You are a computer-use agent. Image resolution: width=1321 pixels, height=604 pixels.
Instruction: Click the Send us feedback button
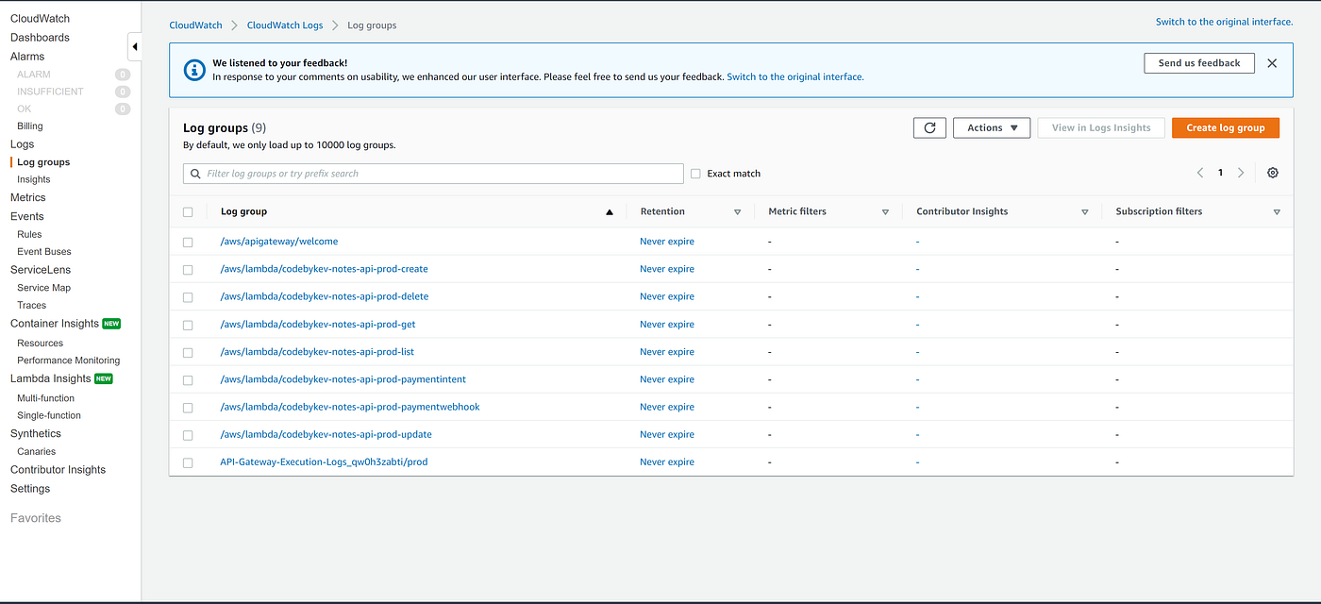point(1198,63)
